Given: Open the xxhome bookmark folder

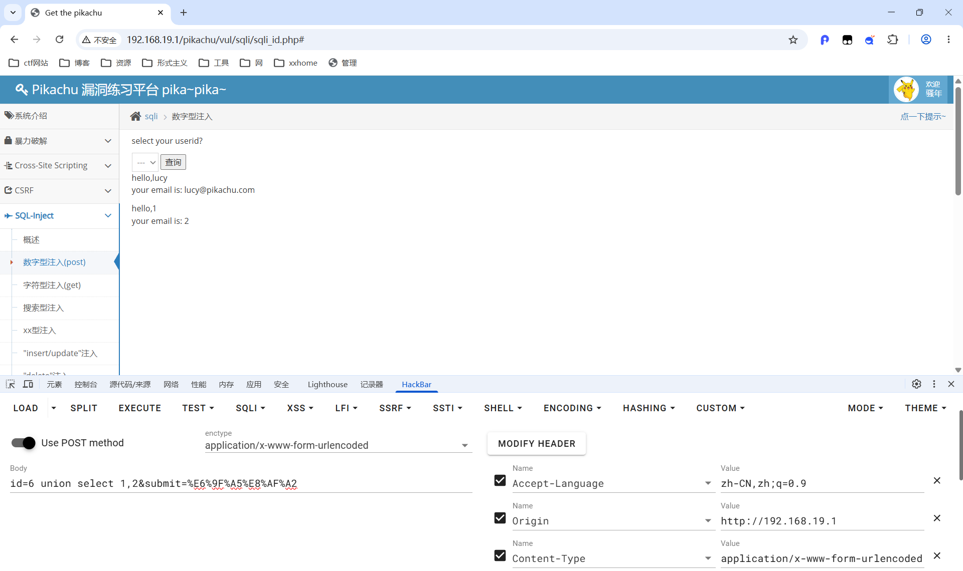Looking at the screenshot, I should tap(296, 63).
